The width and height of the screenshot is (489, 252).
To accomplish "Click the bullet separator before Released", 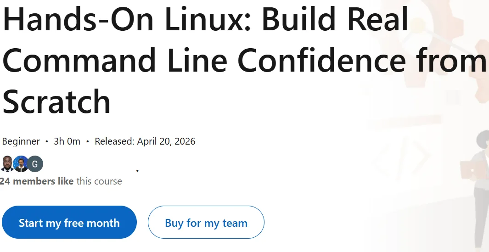I will point(88,141).
